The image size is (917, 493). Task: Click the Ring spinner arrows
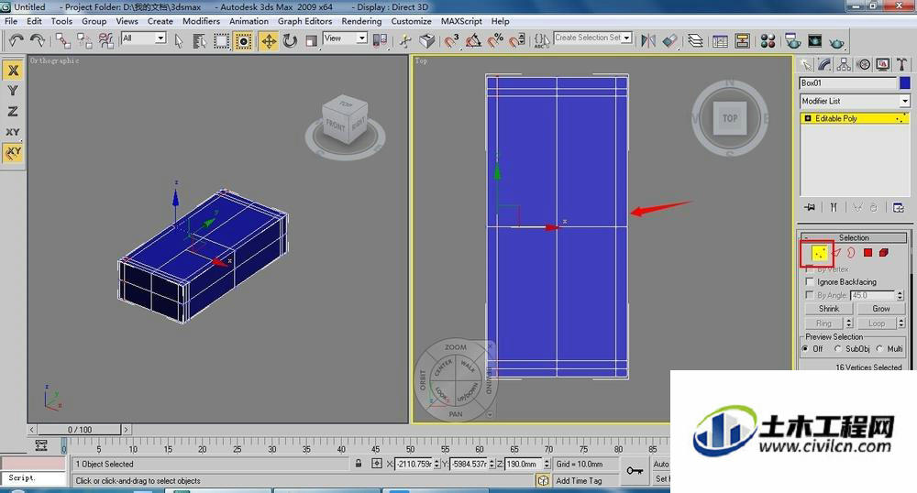click(x=849, y=323)
